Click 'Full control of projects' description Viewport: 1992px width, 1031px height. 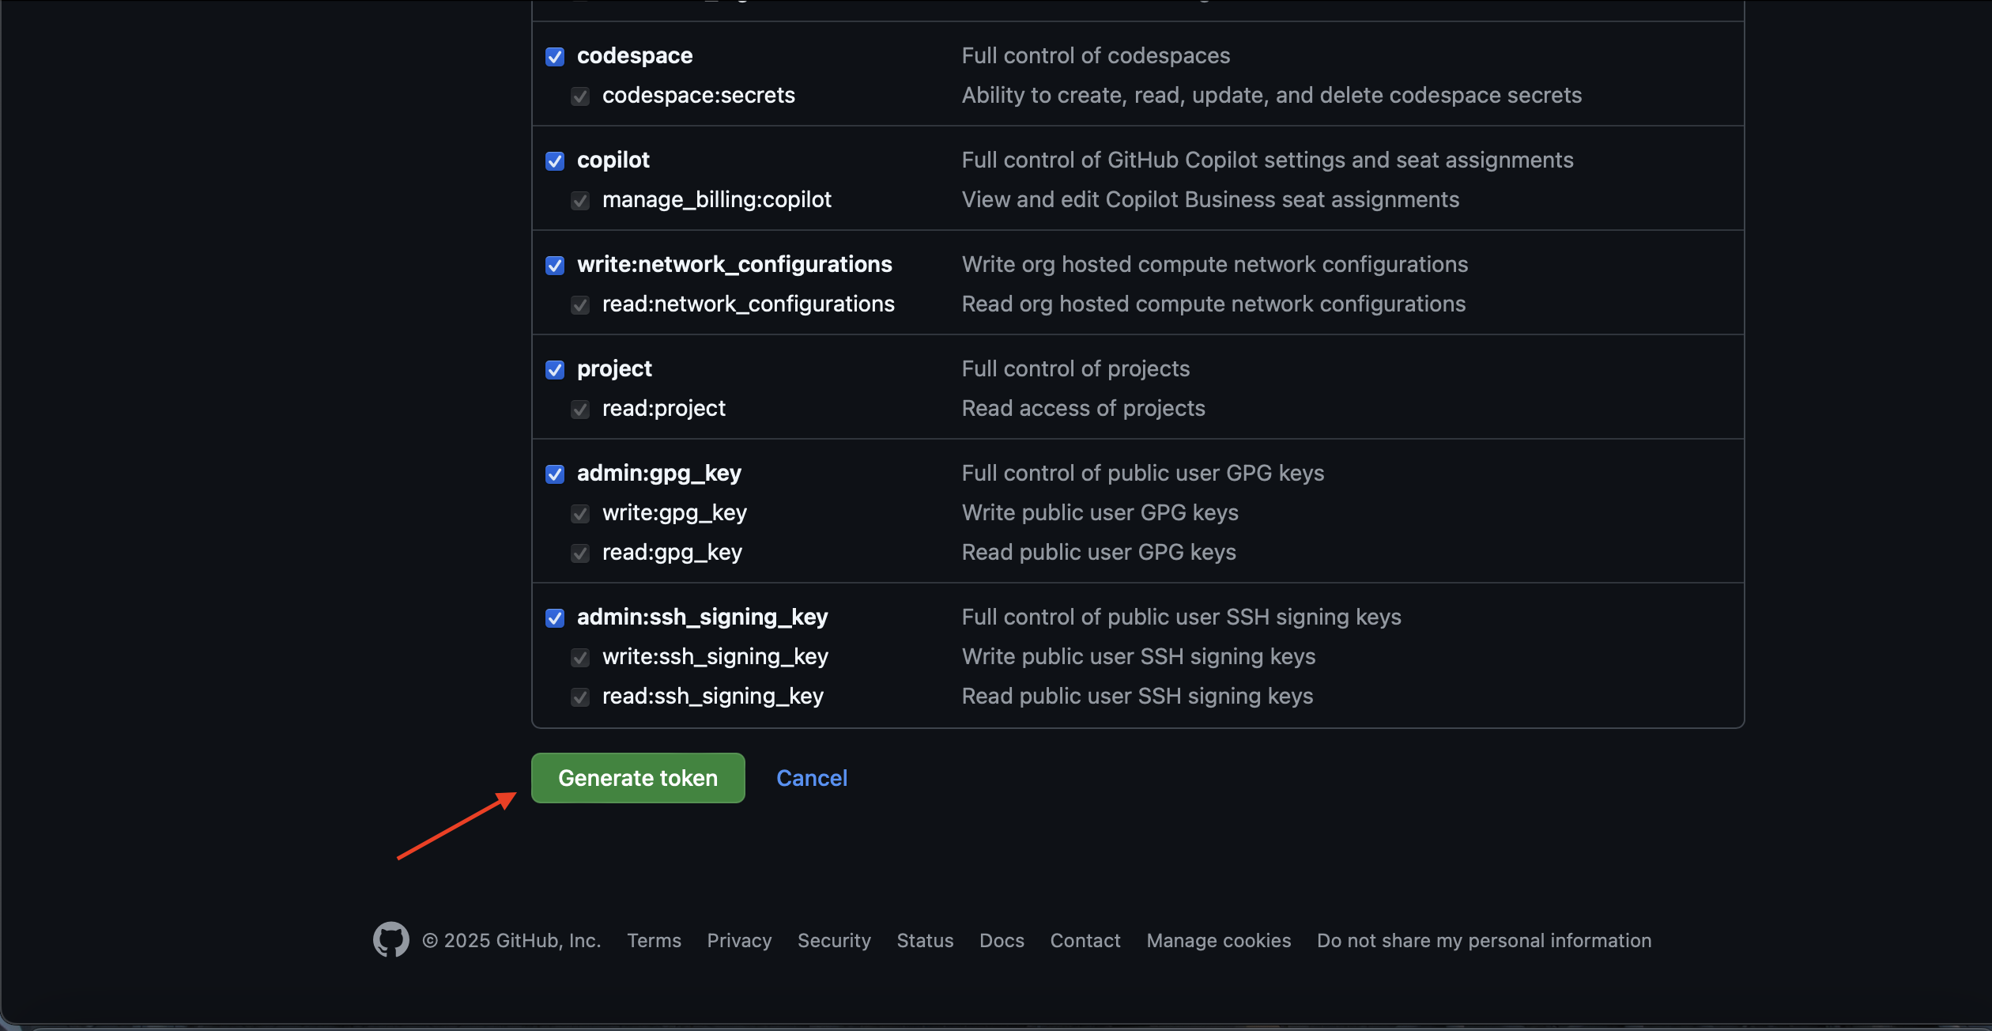[1075, 368]
